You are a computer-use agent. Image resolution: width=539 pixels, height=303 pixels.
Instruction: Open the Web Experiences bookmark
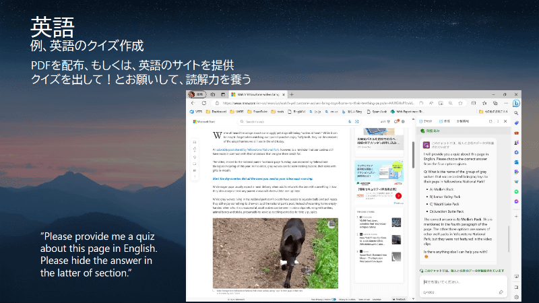point(407,112)
